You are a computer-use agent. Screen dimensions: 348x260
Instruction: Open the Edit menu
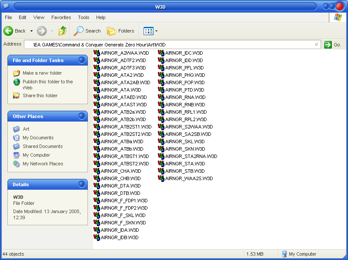23,17
